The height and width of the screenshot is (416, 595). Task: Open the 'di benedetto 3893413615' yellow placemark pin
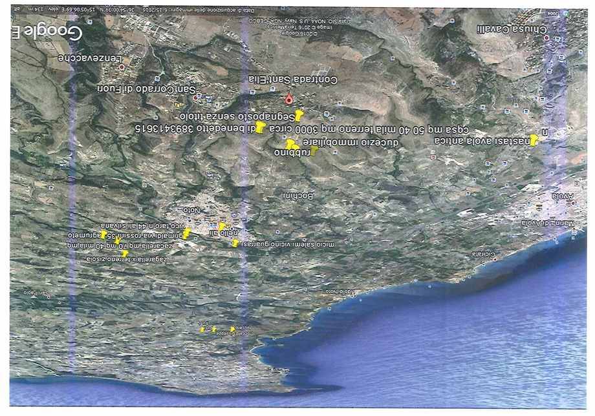click(259, 128)
